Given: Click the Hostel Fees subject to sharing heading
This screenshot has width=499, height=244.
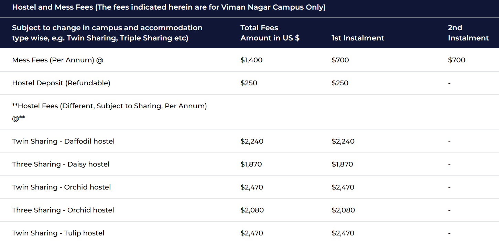Looking at the screenshot, I should click(109, 106).
